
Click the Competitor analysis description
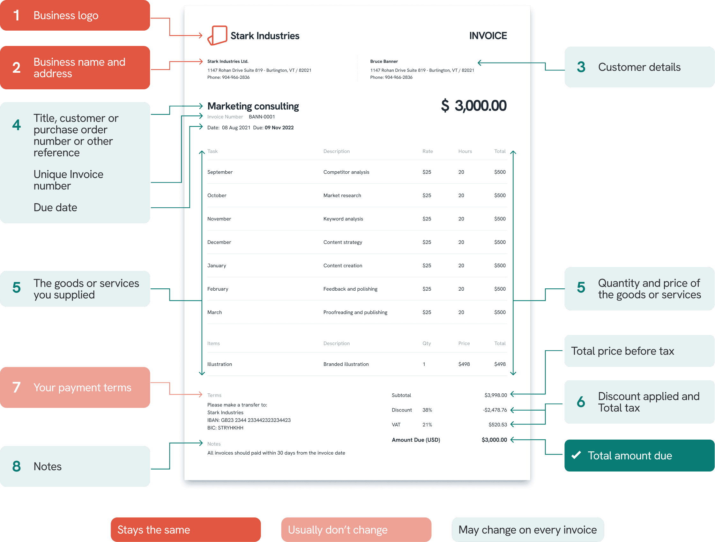point(346,172)
